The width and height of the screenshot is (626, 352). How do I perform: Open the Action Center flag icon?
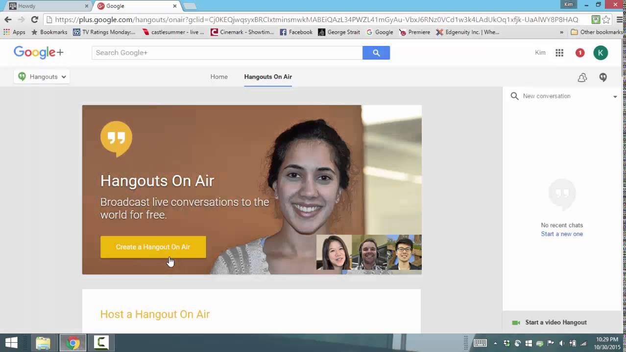point(551,343)
